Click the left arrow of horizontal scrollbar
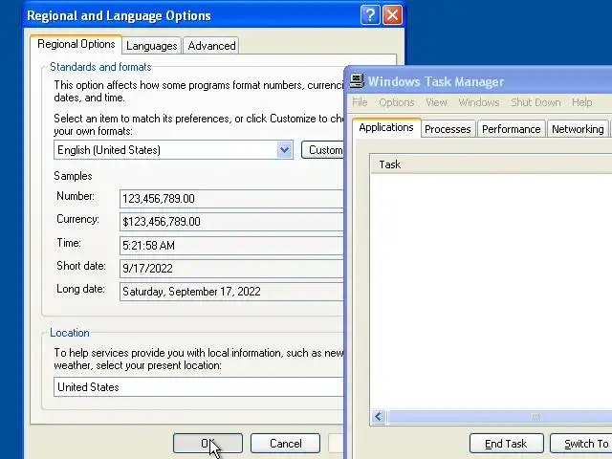 tap(379, 417)
